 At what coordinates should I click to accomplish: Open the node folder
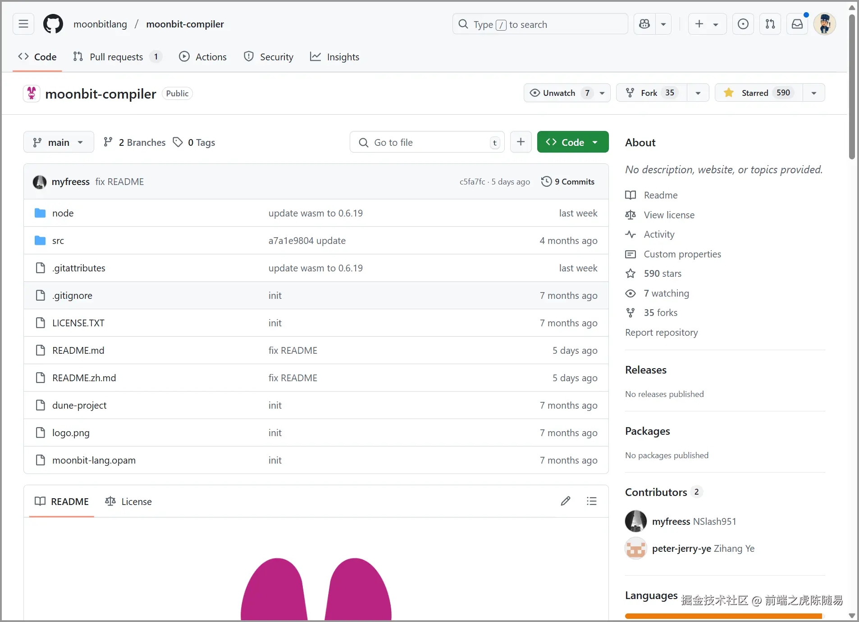click(63, 213)
